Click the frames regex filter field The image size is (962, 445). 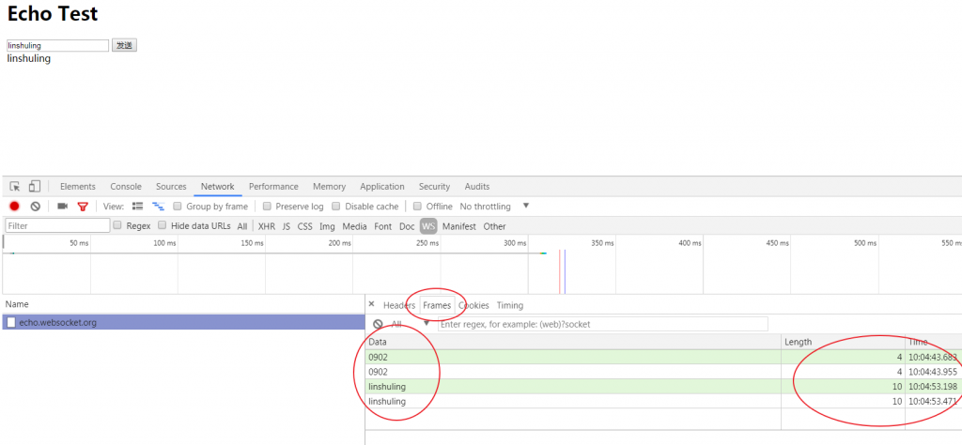[x=602, y=324]
